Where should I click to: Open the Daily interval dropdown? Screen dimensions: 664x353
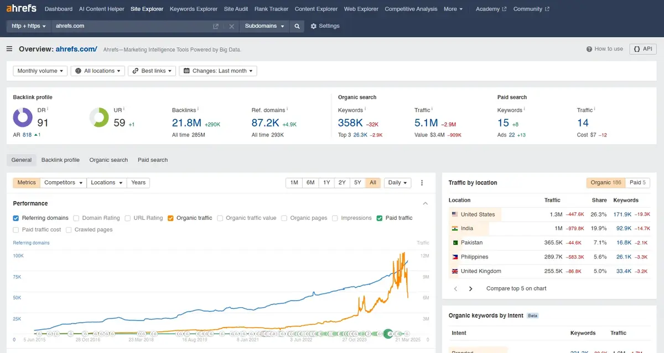(x=398, y=183)
